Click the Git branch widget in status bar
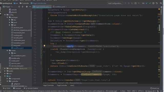Viewport: 164px width, 92px height. 150,91
